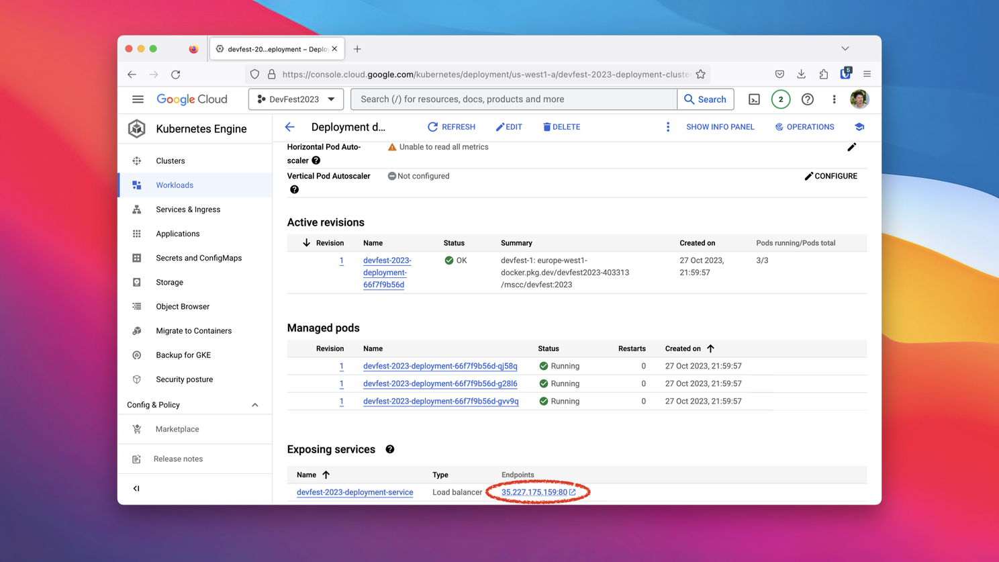Sort Managed pods by Created on arrow
This screenshot has height=562, width=999.
pos(710,348)
